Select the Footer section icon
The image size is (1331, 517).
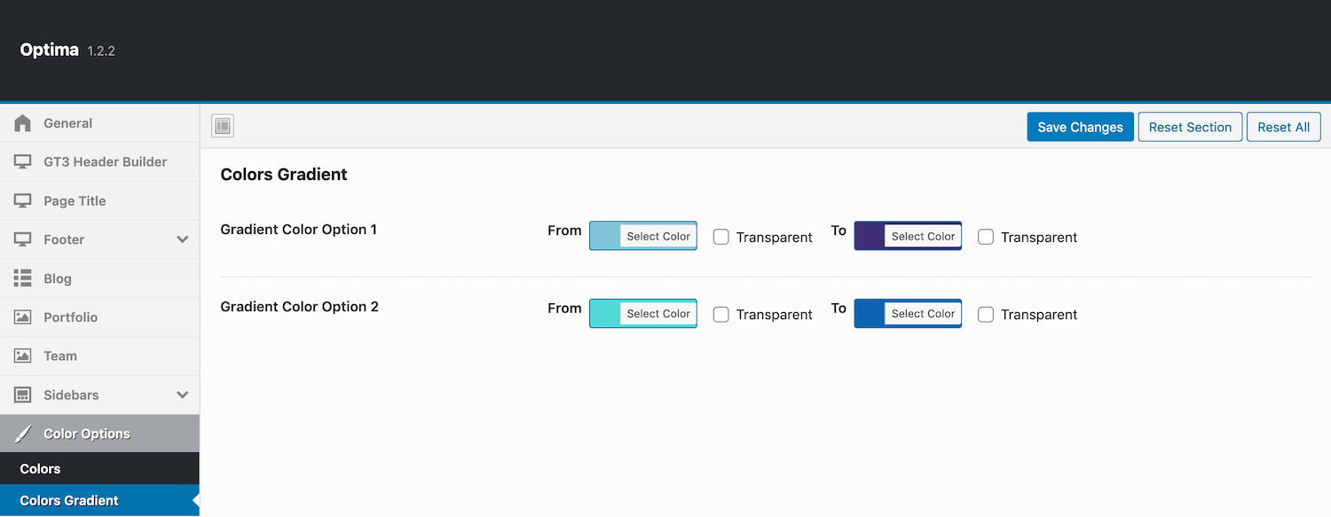(23, 239)
